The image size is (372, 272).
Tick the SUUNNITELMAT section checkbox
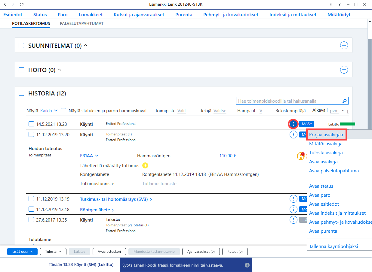pyautogui.click(x=21, y=46)
